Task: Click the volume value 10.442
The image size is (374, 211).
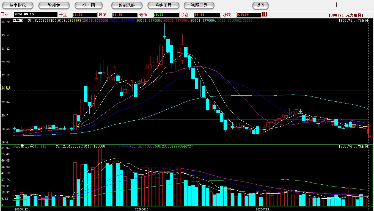Action: coord(40,146)
